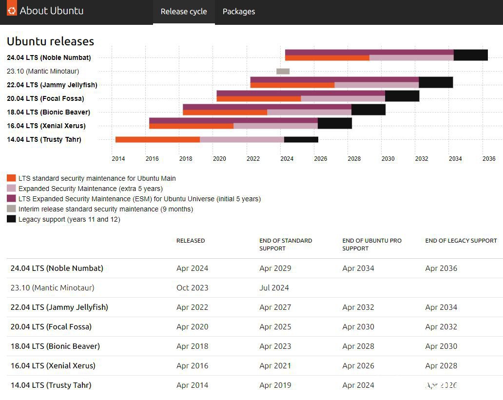Click the purple ESM Ubuntu Universe legend swatch
This screenshot has height=400, width=503.
coord(11,199)
